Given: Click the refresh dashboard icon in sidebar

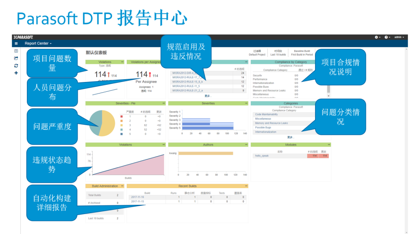Looking at the screenshot, I should tap(16, 66).
